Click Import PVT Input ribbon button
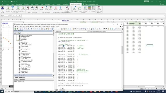Viewport: 166px width, 93px height. 79,9
